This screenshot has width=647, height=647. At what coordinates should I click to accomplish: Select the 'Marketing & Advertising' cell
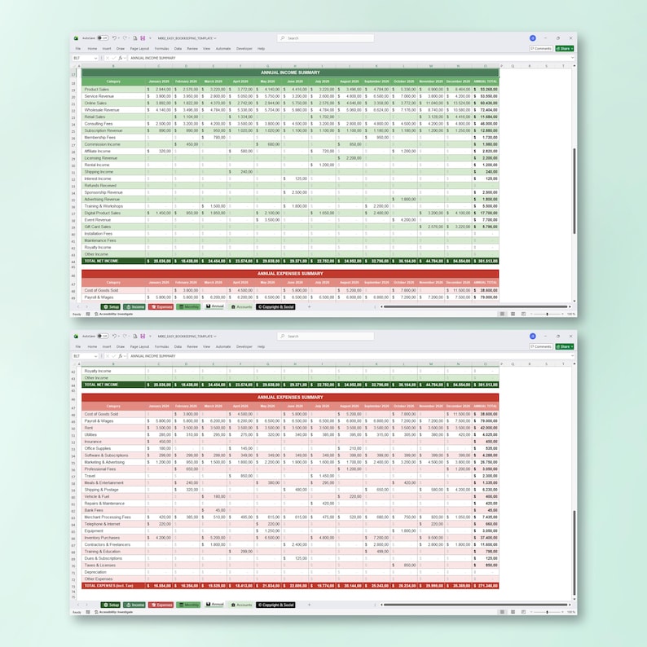pos(113,462)
